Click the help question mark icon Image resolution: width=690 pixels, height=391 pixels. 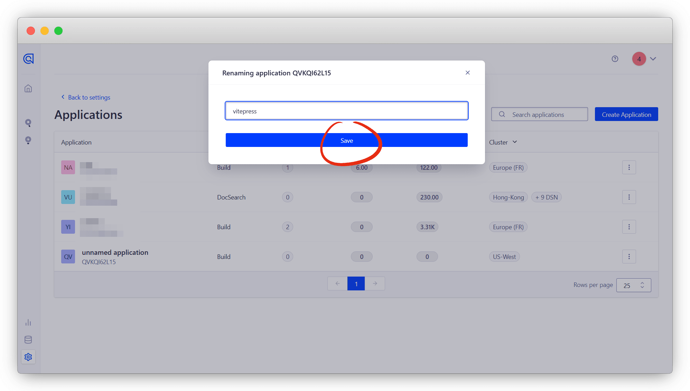pyautogui.click(x=615, y=59)
